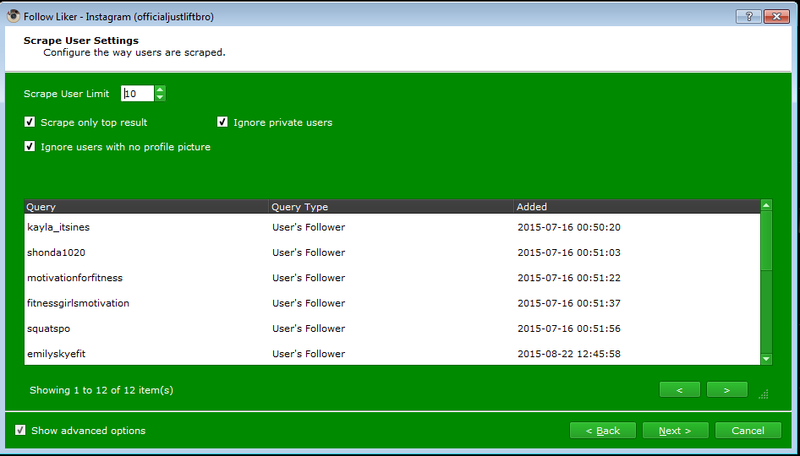Toggle Scrape only top result checkbox

[x=30, y=122]
